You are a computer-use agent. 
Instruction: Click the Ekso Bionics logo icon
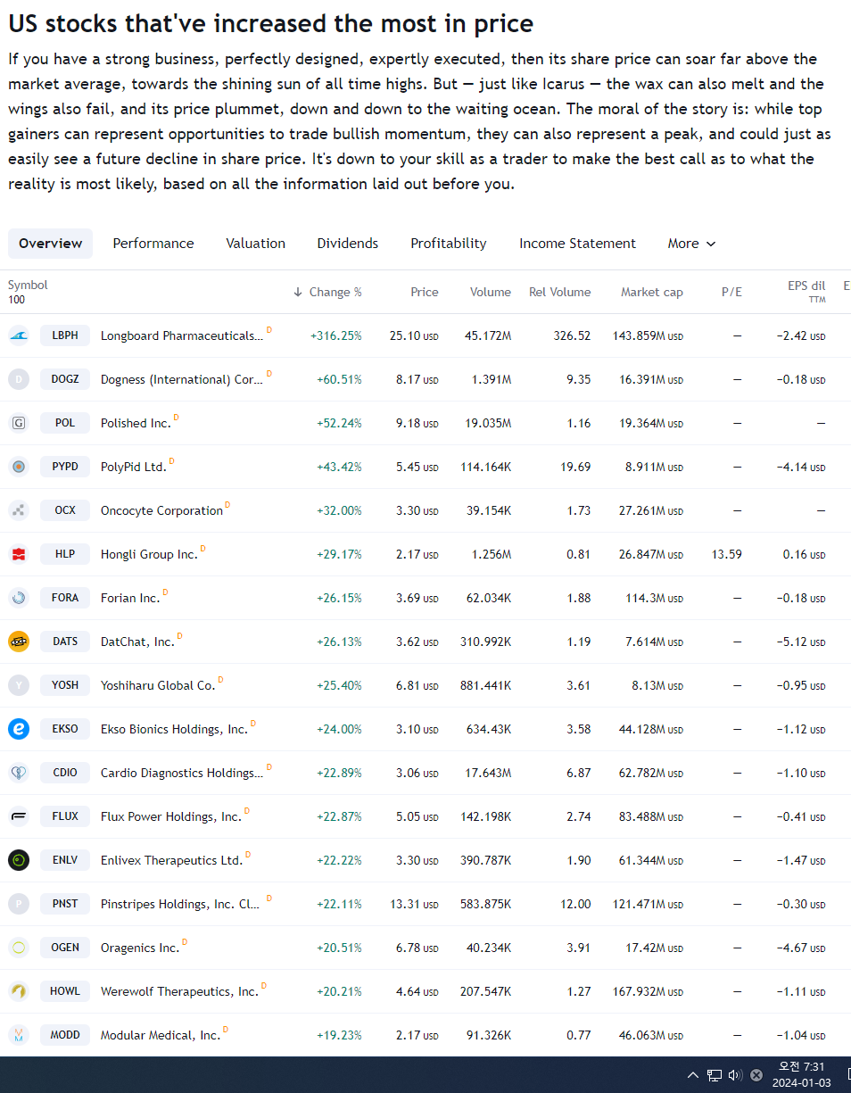coord(19,729)
